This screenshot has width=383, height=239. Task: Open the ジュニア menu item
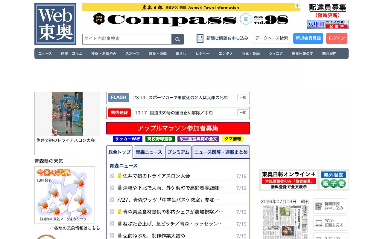tap(276, 53)
